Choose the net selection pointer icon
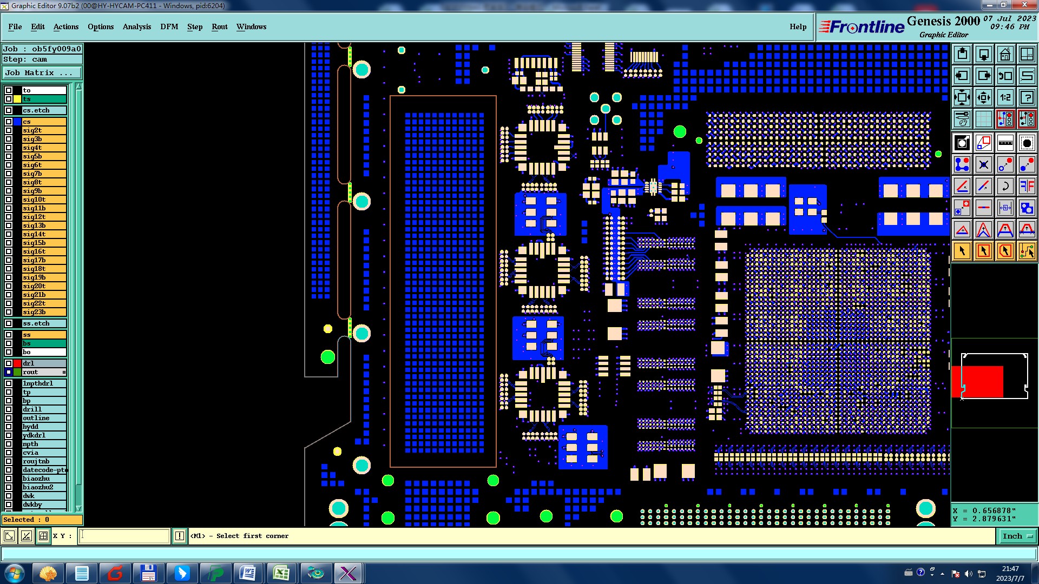This screenshot has width=1039, height=584. (1027, 251)
